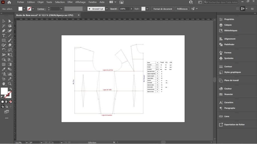Open the Fenêtre menu

pos(93,2)
